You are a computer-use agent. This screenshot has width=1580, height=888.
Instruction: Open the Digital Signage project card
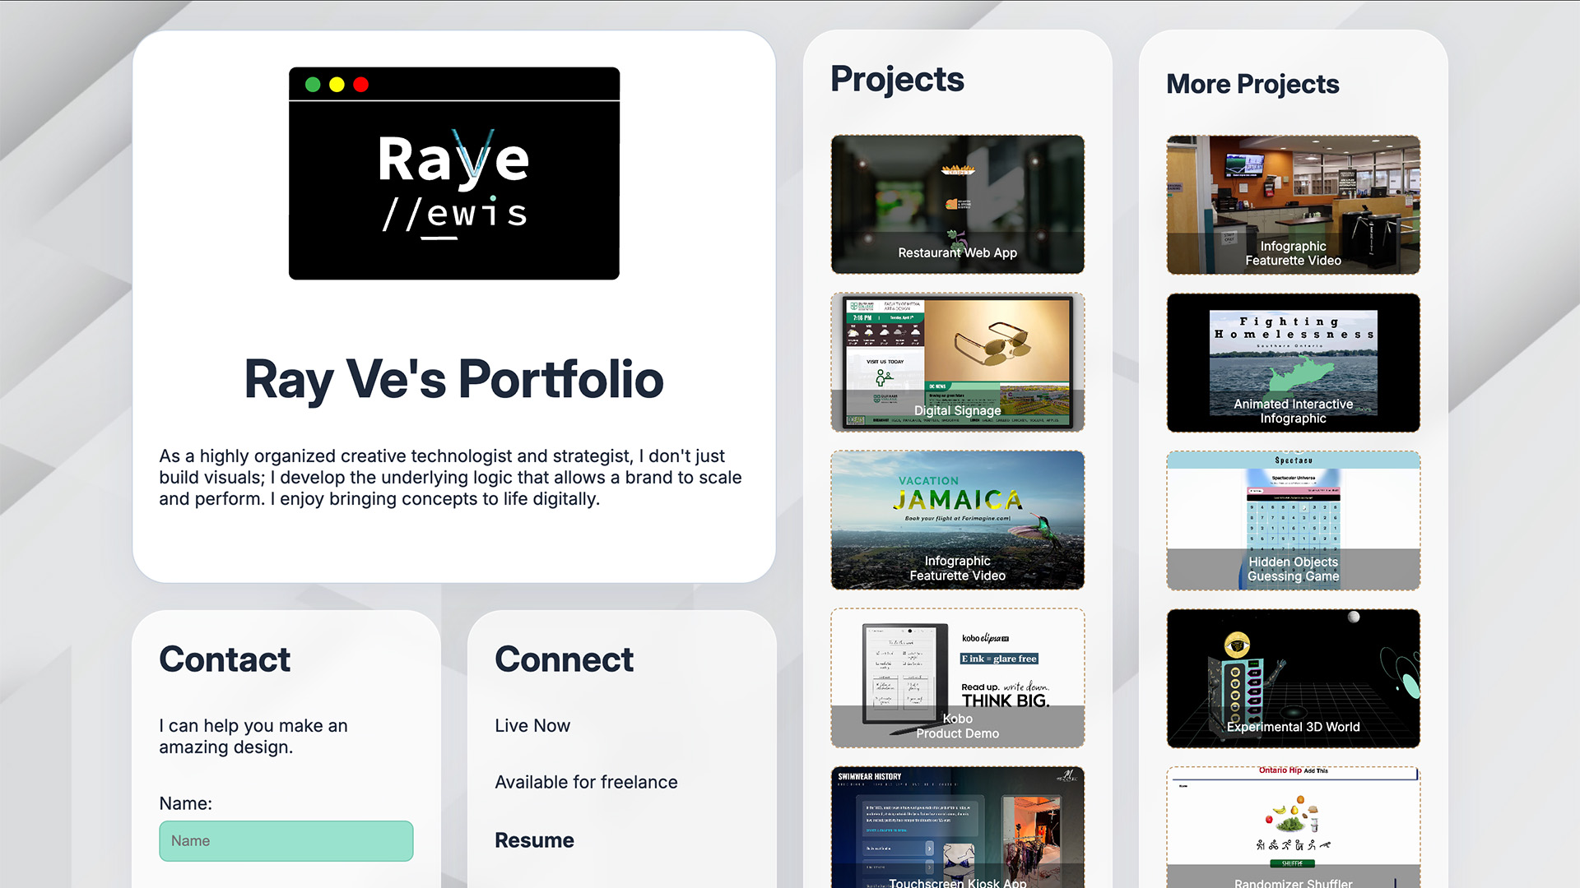click(x=957, y=363)
